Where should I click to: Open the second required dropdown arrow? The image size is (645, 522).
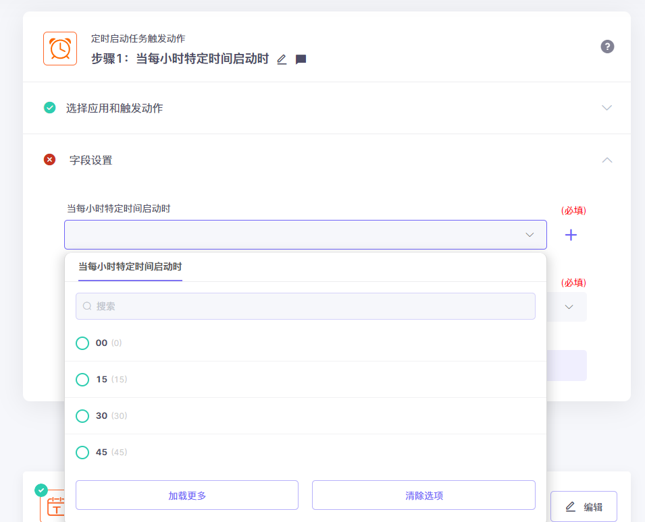(x=569, y=307)
